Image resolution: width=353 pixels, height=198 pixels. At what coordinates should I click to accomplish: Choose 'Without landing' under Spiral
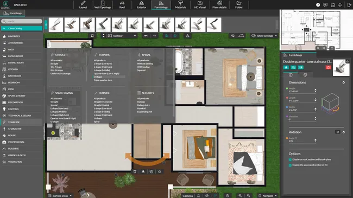point(145,63)
